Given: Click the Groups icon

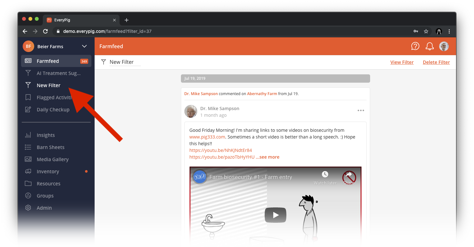Looking at the screenshot, I should (x=28, y=196).
